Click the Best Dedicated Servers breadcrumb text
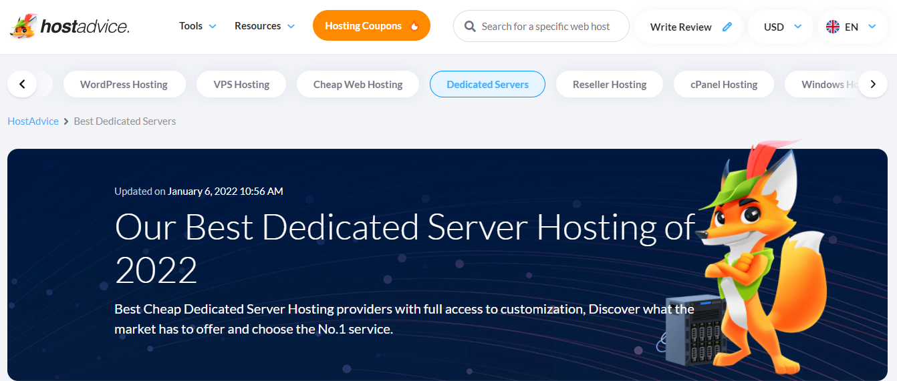This screenshot has width=897, height=381. point(125,121)
